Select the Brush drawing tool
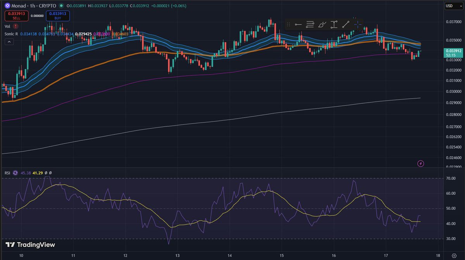The height and width of the screenshot is (260, 465). (x=322, y=24)
